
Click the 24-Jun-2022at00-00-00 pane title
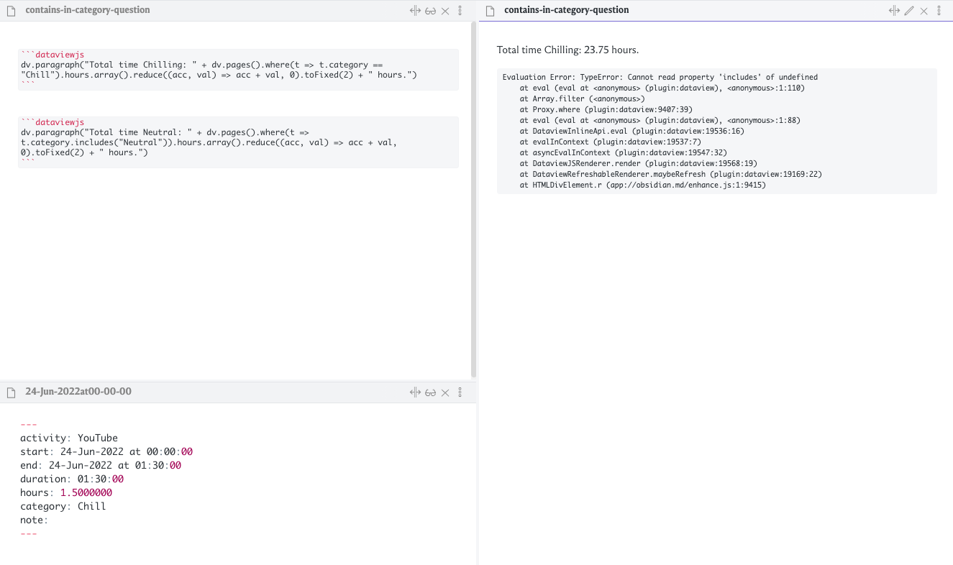(x=78, y=392)
